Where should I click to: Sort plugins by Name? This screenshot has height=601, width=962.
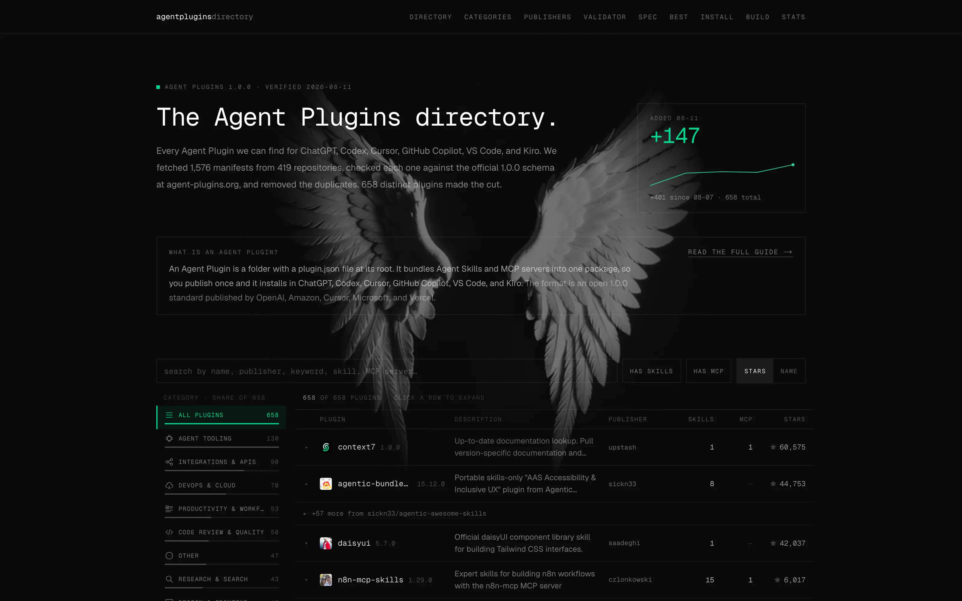[x=789, y=371]
